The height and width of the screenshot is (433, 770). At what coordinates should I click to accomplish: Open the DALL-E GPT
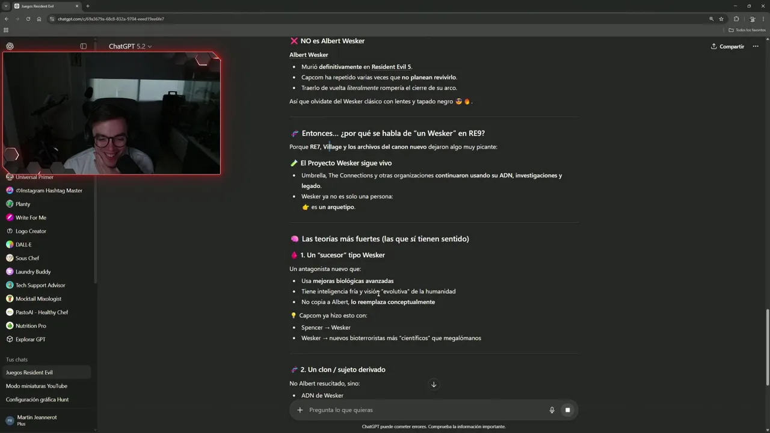click(48, 245)
